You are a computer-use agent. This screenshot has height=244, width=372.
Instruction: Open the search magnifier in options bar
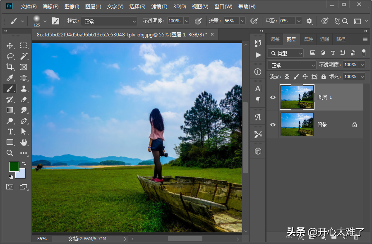click(x=345, y=21)
